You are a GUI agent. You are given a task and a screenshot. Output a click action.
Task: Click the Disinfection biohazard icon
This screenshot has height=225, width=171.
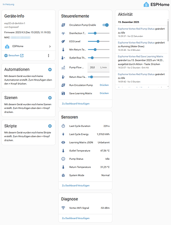[63, 33]
